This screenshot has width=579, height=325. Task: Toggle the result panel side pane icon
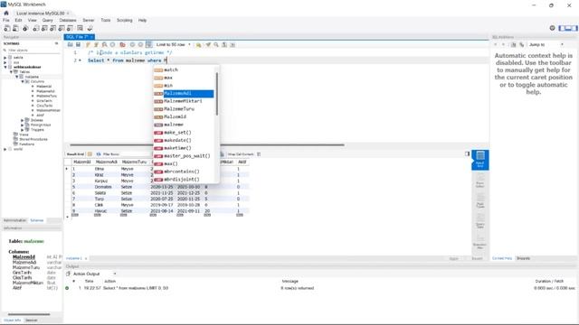pos(467,153)
